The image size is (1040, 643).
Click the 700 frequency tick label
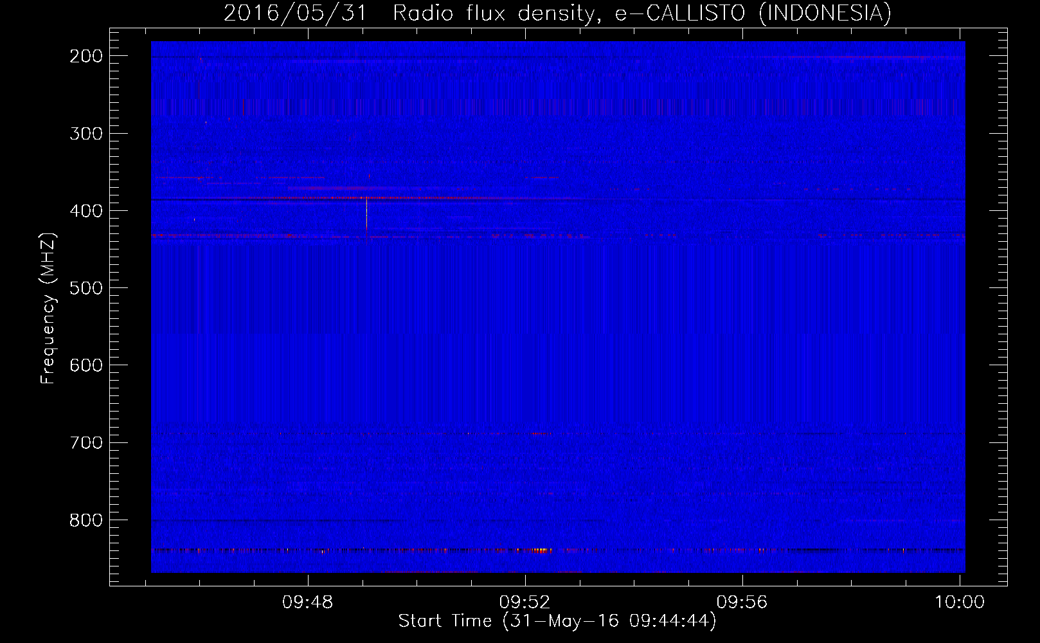[86, 442]
